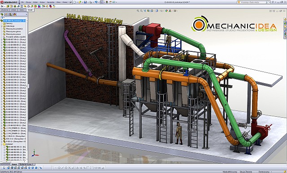The width and height of the screenshot is (287, 173).
Task: Open the FeatureManager design tree tab icon
Action: click(2, 15)
